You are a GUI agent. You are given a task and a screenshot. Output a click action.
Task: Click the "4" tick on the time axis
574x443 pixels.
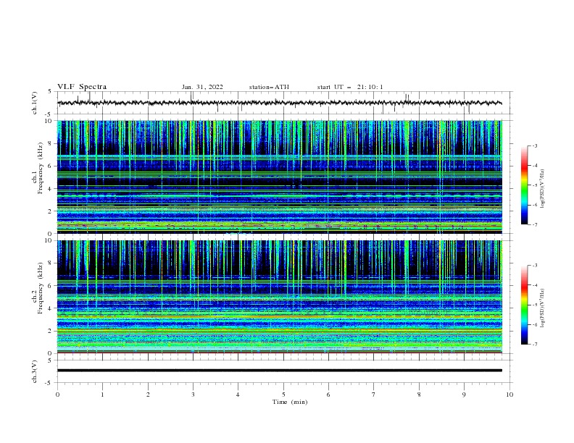(238, 395)
